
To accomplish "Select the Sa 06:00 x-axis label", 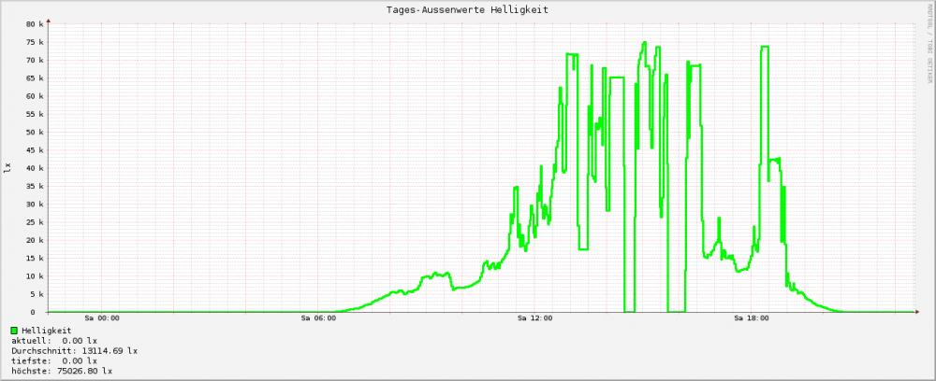I will (319, 319).
